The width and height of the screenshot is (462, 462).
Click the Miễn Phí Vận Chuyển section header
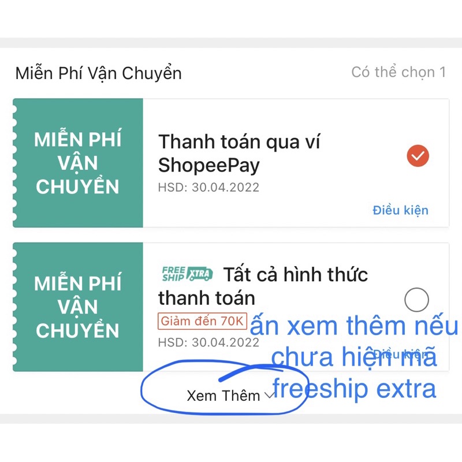tap(98, 73)
